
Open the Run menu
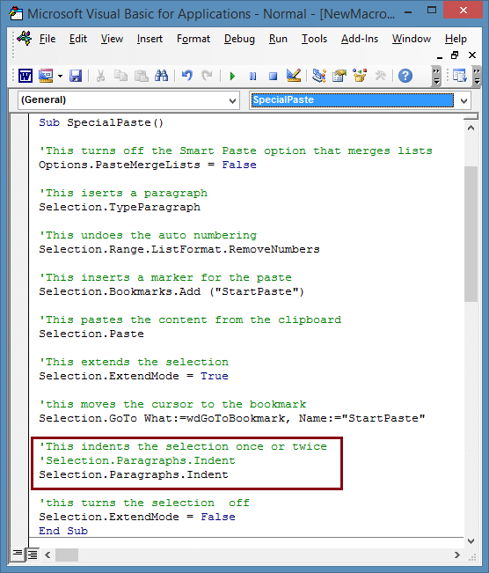point(278,39)
